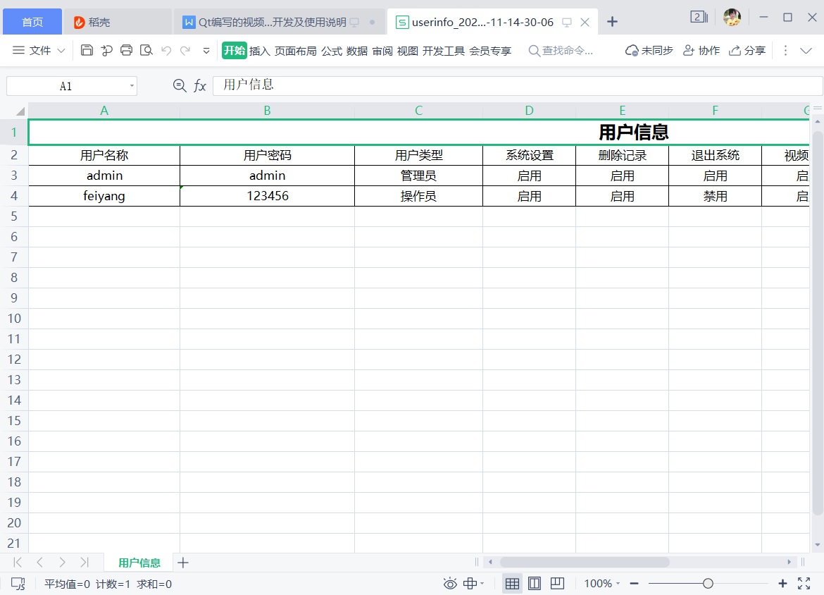This screenshot has height=595, width=824.
Task: Switch to Normal grid view
Action: 512,584
